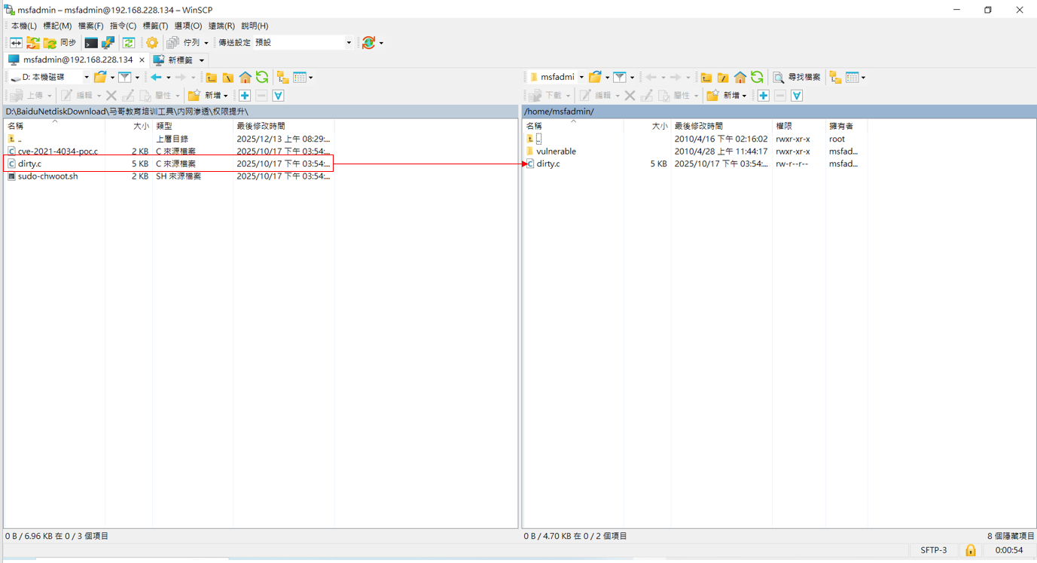1037x563 pixels.
Task: Click local panel back arrow
Action: (x=156, y=77)
